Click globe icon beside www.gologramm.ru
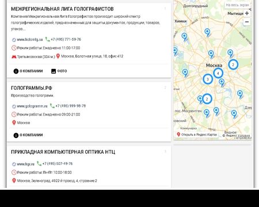259x207 pixels. pyautogui.click(x=14, y=106)
